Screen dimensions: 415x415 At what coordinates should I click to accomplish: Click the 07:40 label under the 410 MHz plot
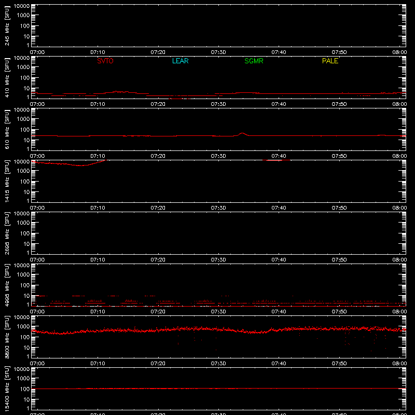pyautogui.click(x=279, y=104)
